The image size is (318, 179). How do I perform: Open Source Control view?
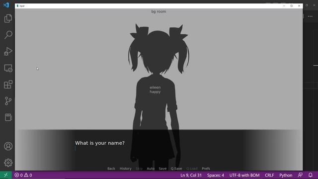[8, 101]
